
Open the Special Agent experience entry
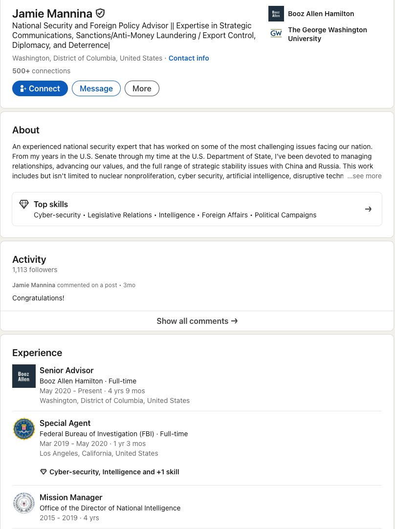[65, 423]
